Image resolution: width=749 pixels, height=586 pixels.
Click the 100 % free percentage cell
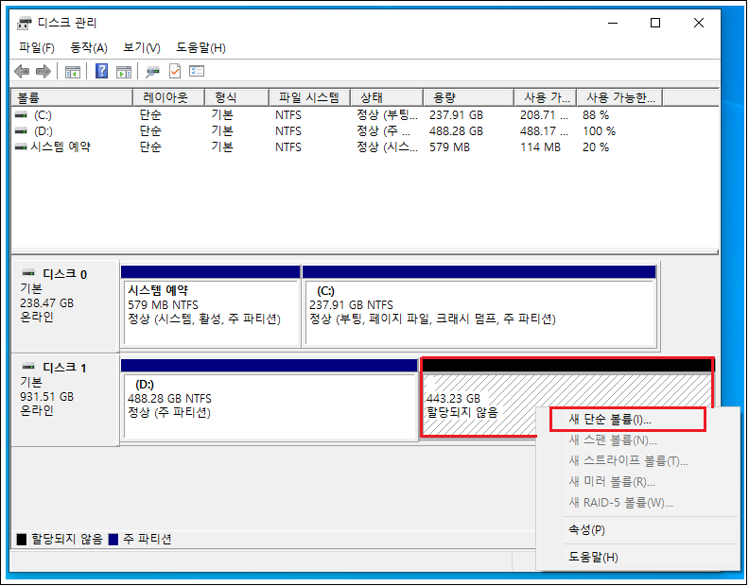[599, 130]
